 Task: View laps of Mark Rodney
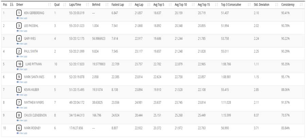(22, 133)
